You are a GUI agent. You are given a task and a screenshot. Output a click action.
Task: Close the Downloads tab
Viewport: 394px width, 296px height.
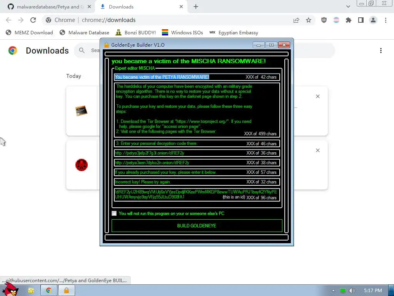point(181,7)
